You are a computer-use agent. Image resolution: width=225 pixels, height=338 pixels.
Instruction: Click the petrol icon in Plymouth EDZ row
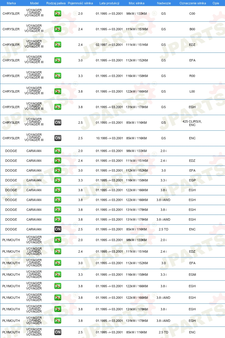point(58,251)
